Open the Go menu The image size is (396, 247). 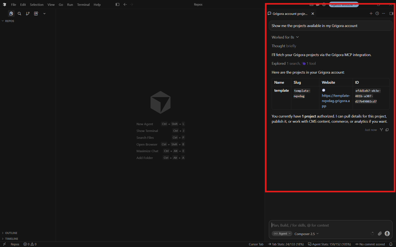(x=61, y=5)
